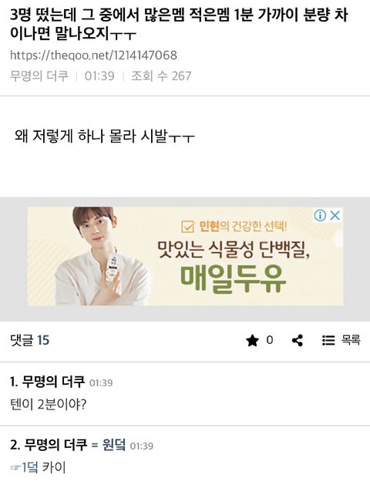Click the pointing hand reply icon

[x=15, y=467]
